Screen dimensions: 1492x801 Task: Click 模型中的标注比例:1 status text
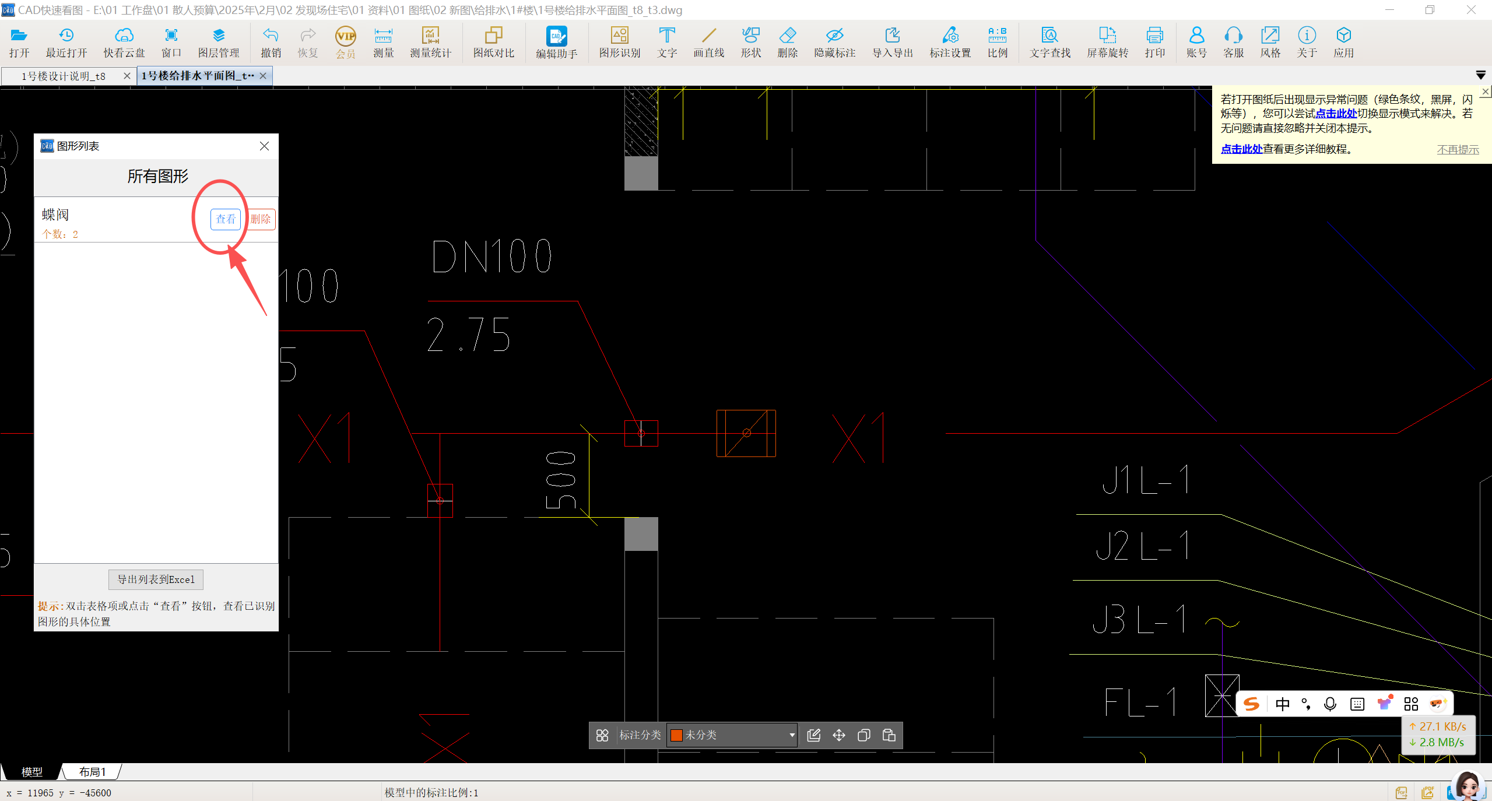[x=431, y=793]
